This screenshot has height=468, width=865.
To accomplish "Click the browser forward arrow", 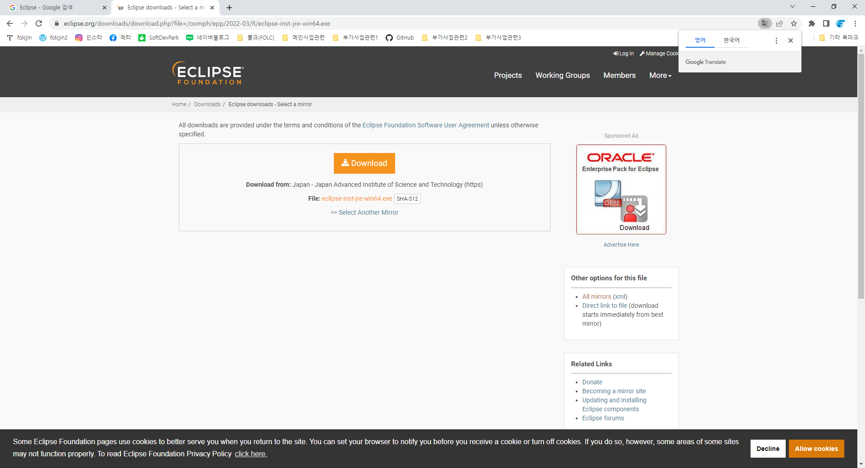I will coord(24,23).
